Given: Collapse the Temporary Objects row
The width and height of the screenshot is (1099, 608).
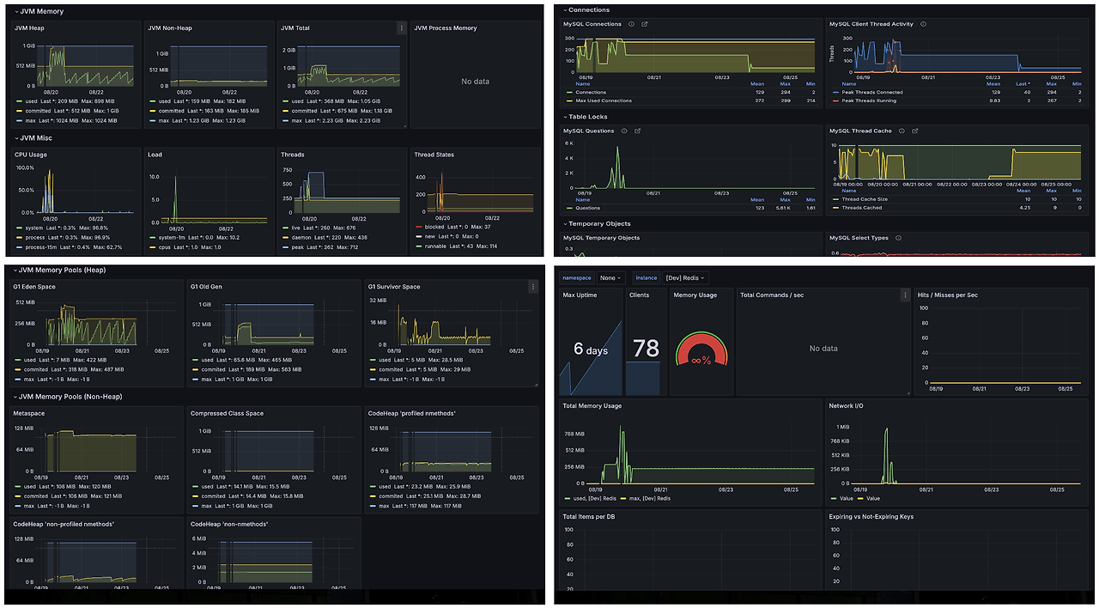Looking at the screenshot, I should [x=596, y=223].
